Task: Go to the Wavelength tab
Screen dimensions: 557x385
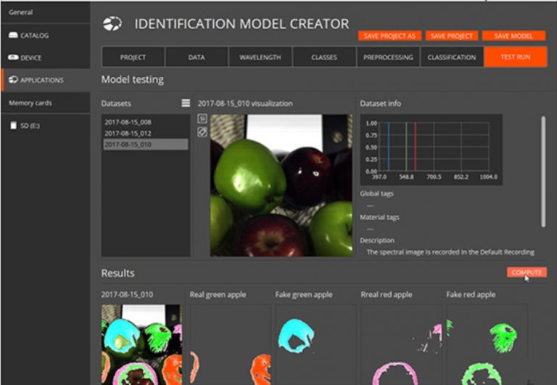Action: pyautogui.click(x=260, y=57)
